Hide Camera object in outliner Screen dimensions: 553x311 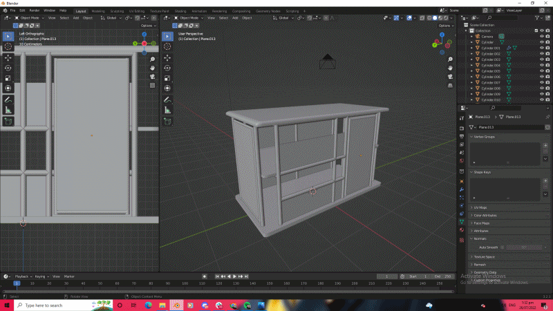tap(541, 36)
